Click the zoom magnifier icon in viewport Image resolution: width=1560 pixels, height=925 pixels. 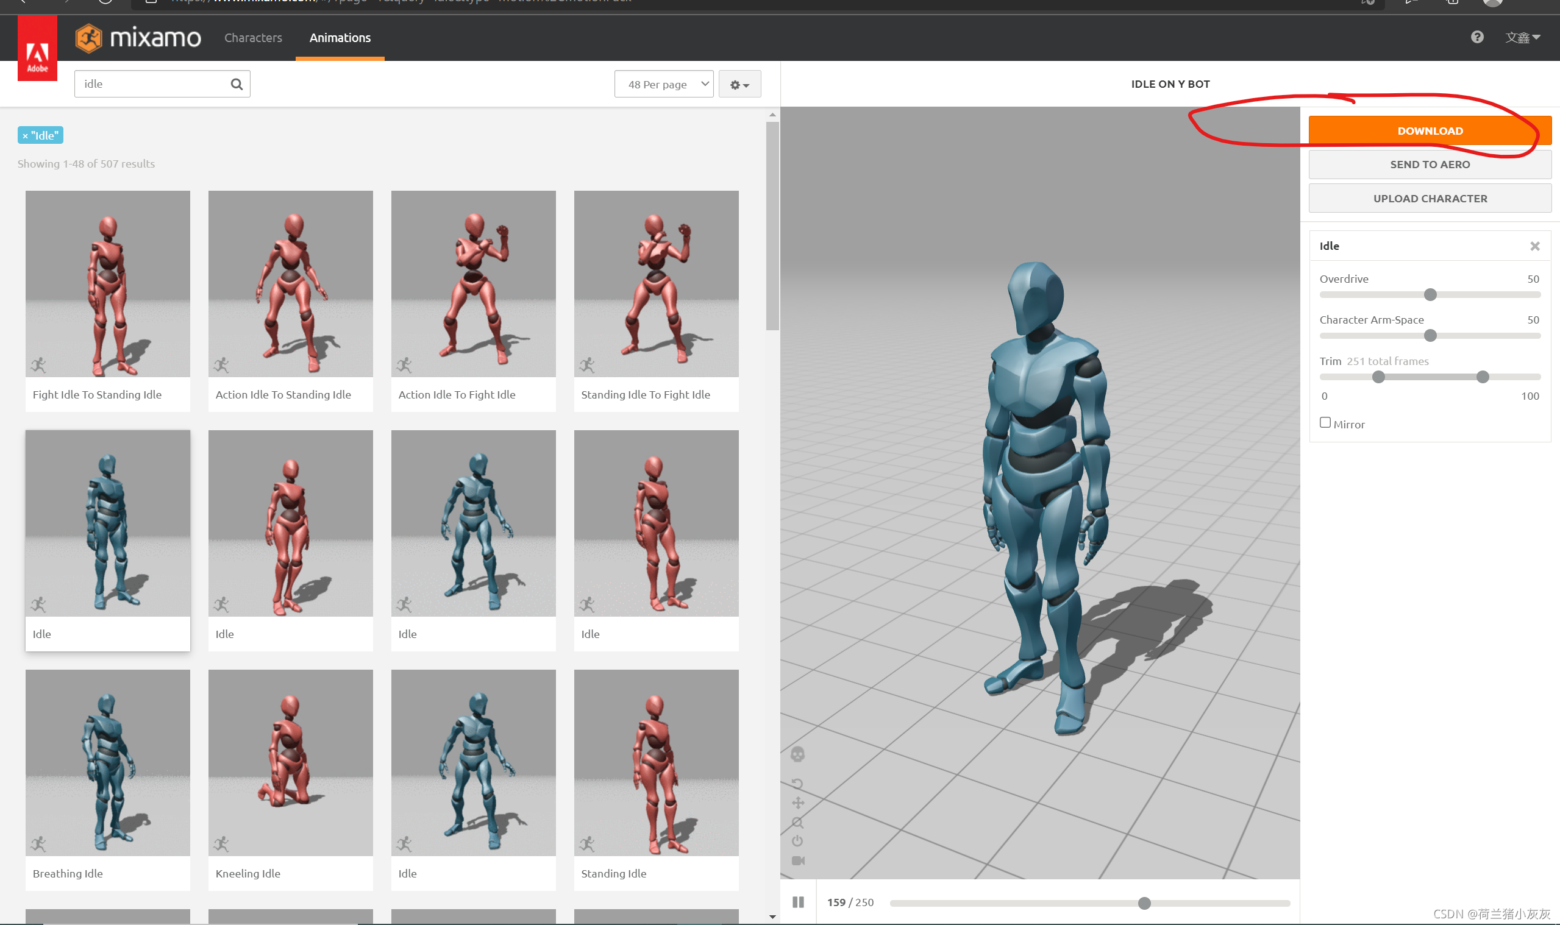click(x=797, y=822)
